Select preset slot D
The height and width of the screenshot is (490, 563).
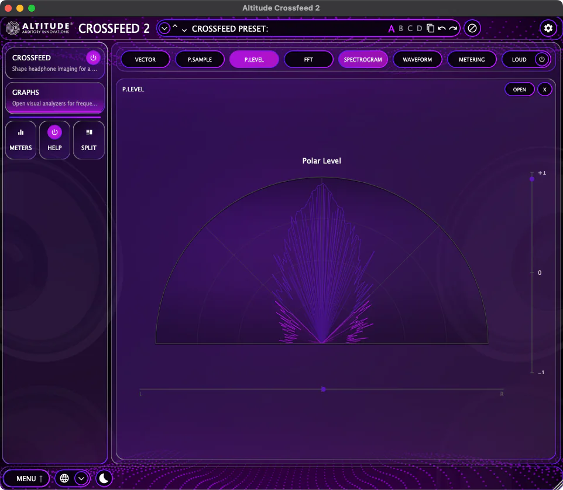pyautogui.click(x=419, y=28)
